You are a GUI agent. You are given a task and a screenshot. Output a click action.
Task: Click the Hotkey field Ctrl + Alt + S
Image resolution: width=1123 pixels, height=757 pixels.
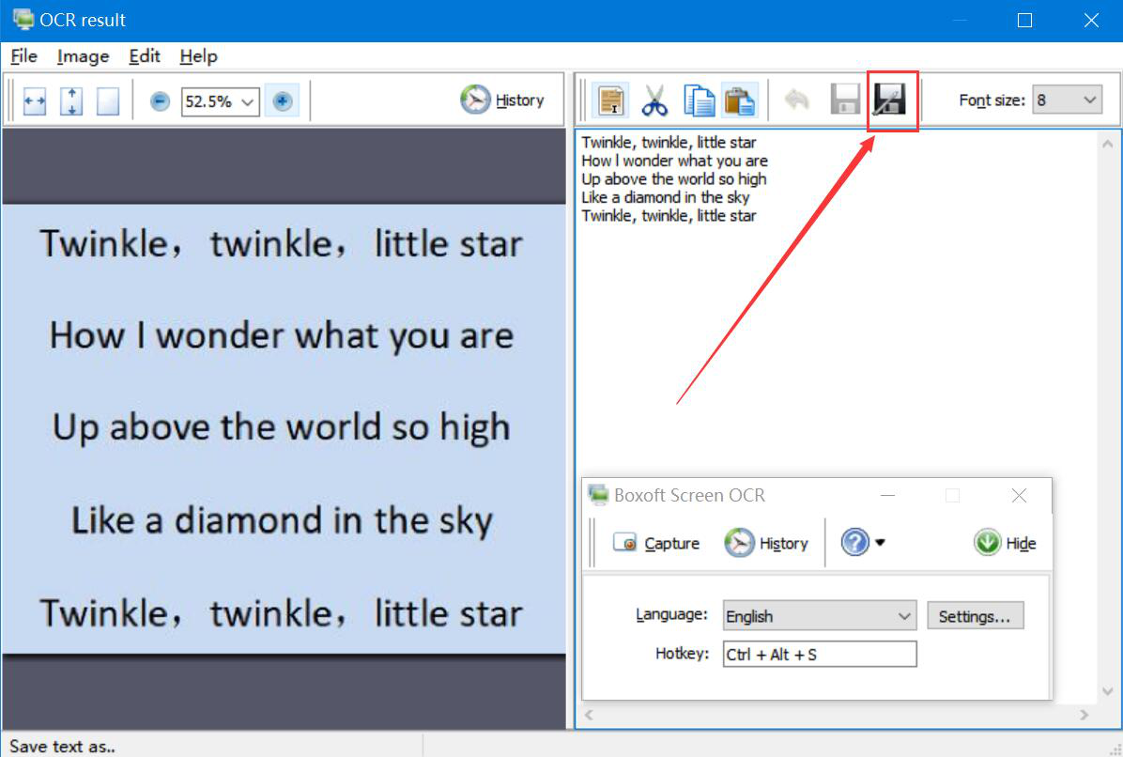pos(820,654)
